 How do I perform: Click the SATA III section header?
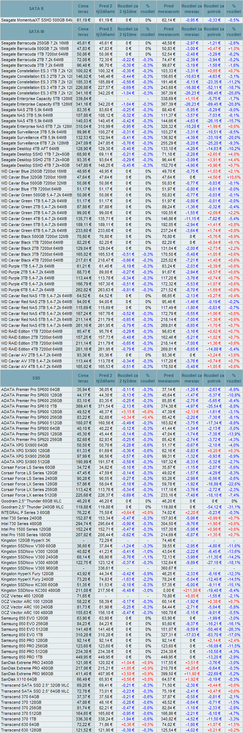[36, 31]
